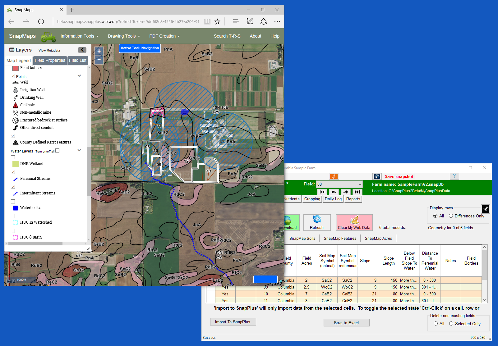Open the SnapMap Soils tab
498x346 pixels.
[302, 239]
